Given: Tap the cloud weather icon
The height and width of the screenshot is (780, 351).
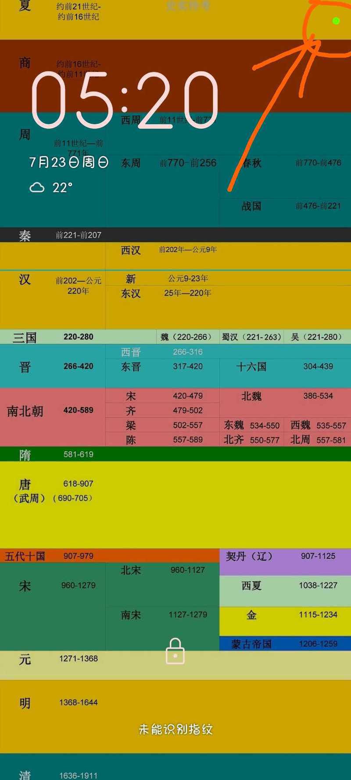Looking at the screenshot, I should (37, 188).
